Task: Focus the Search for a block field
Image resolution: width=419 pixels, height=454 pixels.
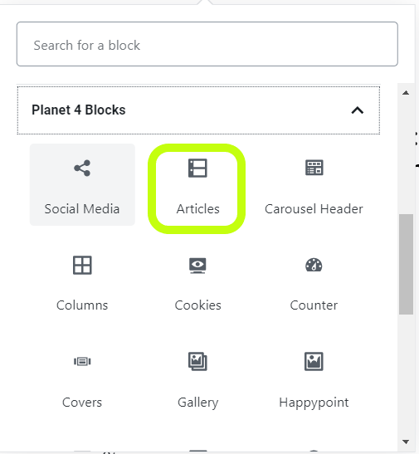Action: pos(207,44)
